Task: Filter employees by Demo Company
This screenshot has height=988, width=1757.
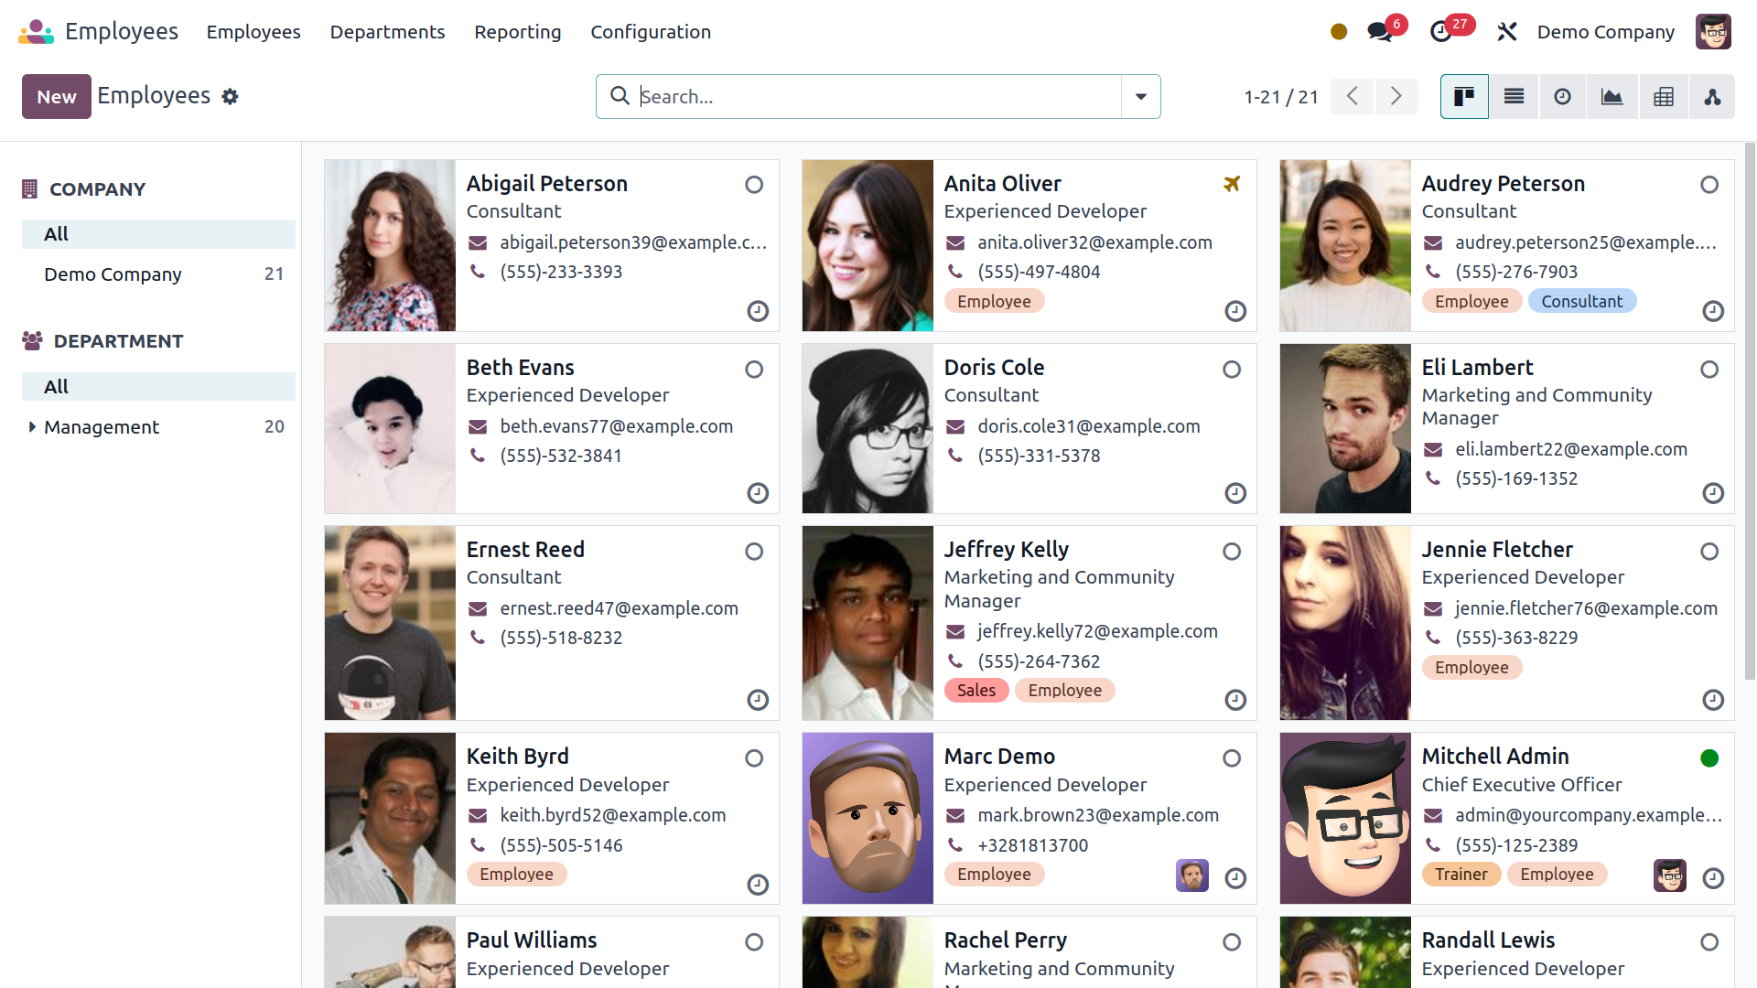Action: tap(113, 274)
